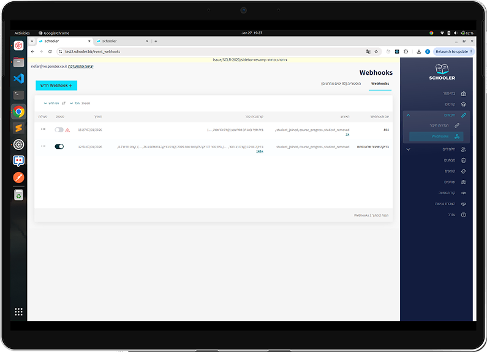487x352 pixels.
Task: Open a new Chrome tab
Action: [x=156, y=41]
